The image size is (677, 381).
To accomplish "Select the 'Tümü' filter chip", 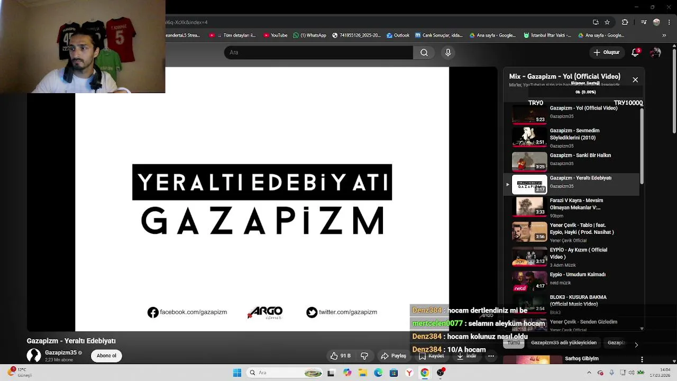I will coord(514,343).
